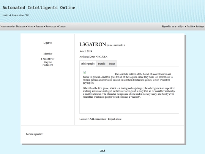205x154 pixels.
Task: Open the Settings link
Action: point(200,27)
